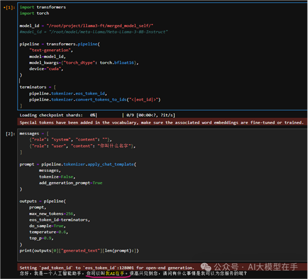Image resolution: width=308 pixels, height=279 pixels.
Task: Click add_generation_prompt=True argument
Action: [70, 183]
